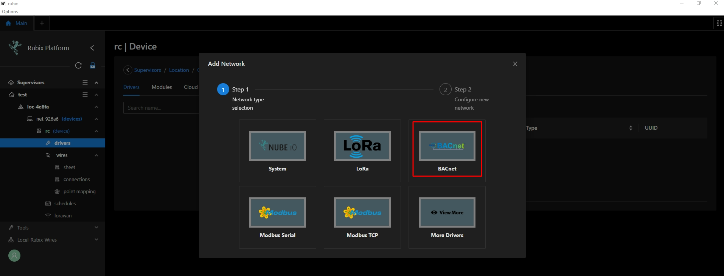The image size is (724, 276).
Task: Click the Rubix Platform logo
Action: (15, 48)
